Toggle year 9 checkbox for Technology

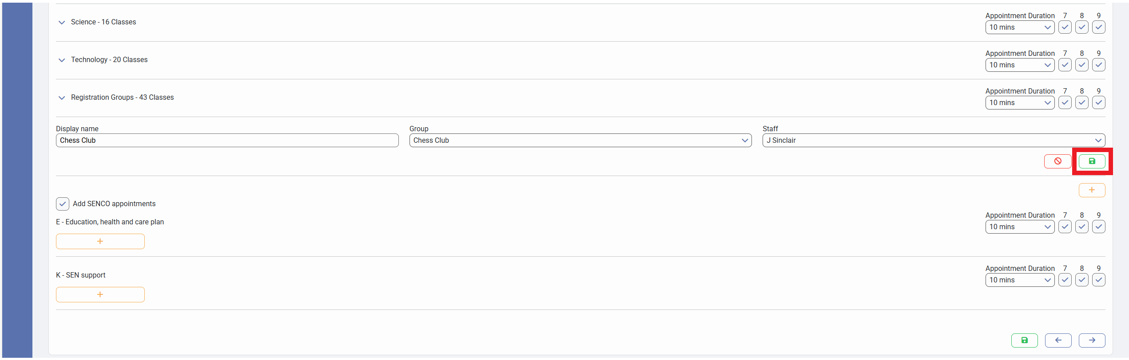[1098, 65]
